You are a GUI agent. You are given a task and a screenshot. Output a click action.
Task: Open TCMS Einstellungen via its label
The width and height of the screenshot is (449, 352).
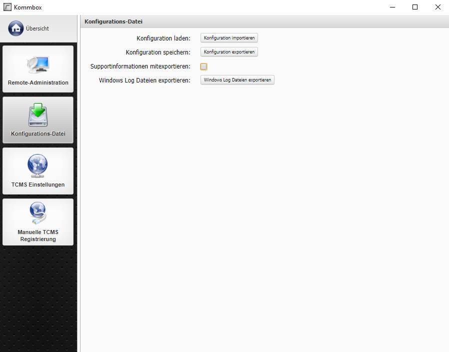pos(38,184)
